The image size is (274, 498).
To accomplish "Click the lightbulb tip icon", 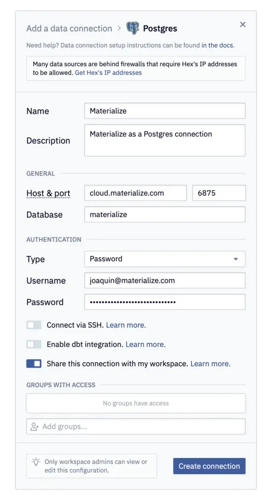I will point(36,462).
